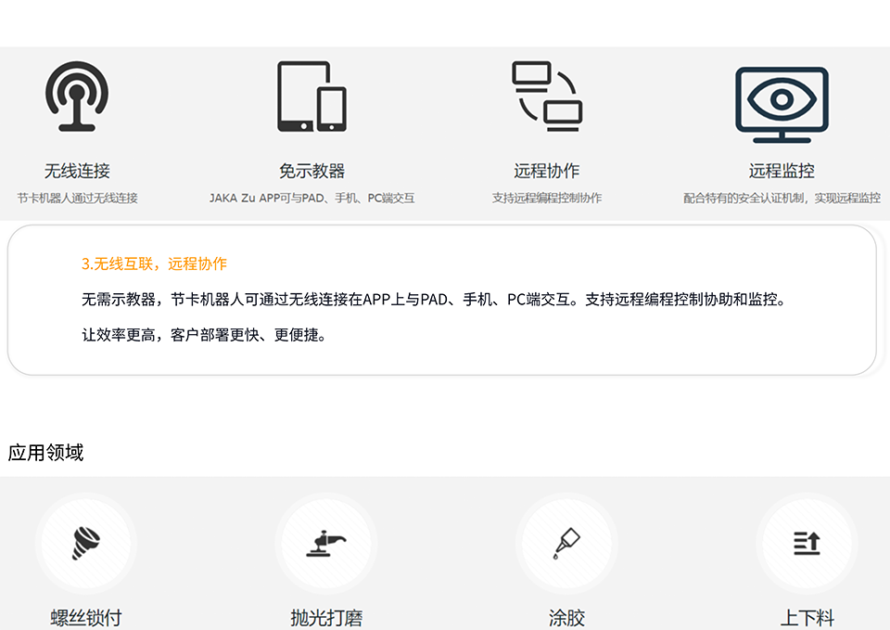Viewport: 890px width, 630px height.
Task: Click the tablet and phone icon
Action: (311, 96)
